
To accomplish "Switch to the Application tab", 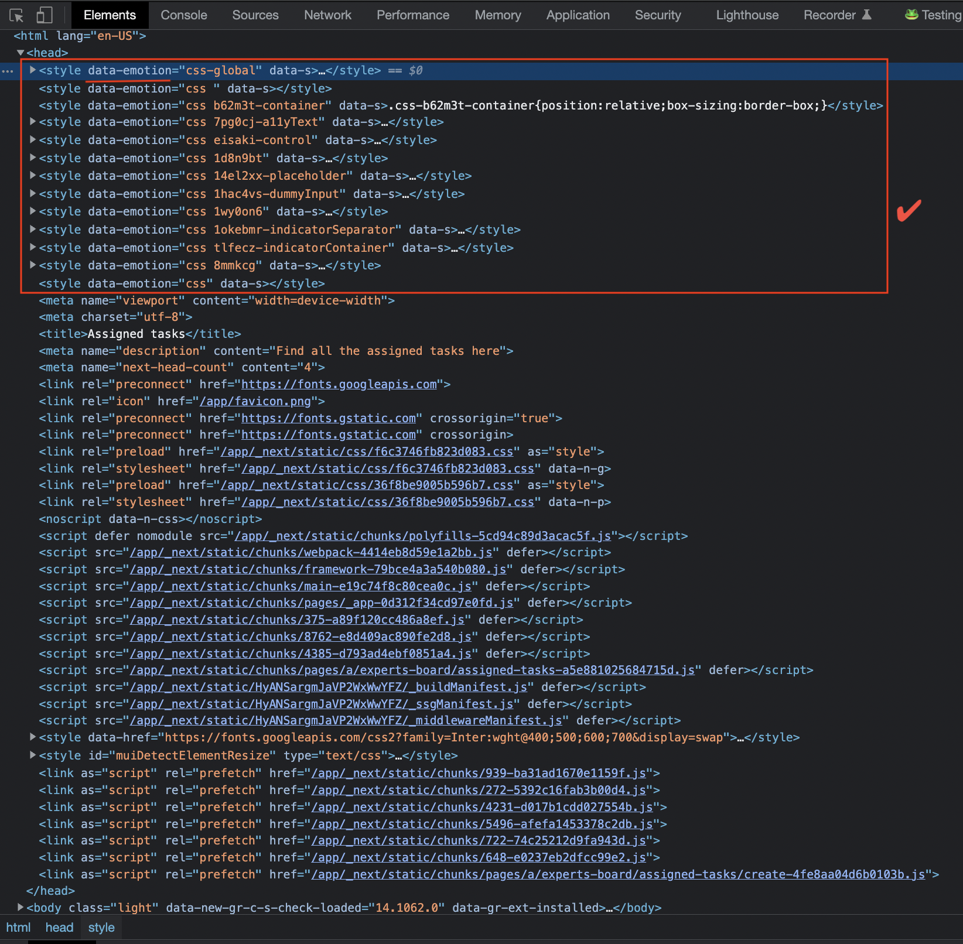I will (578, 15).
